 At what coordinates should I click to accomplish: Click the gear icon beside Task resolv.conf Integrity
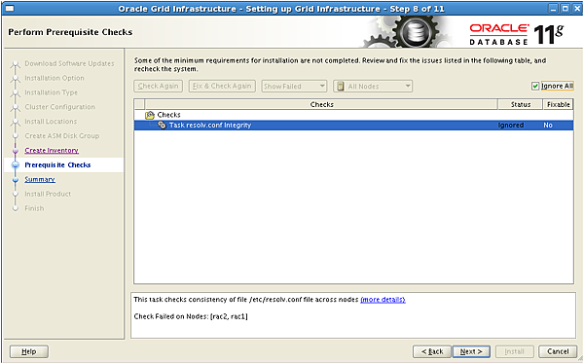tap(162, 126)
